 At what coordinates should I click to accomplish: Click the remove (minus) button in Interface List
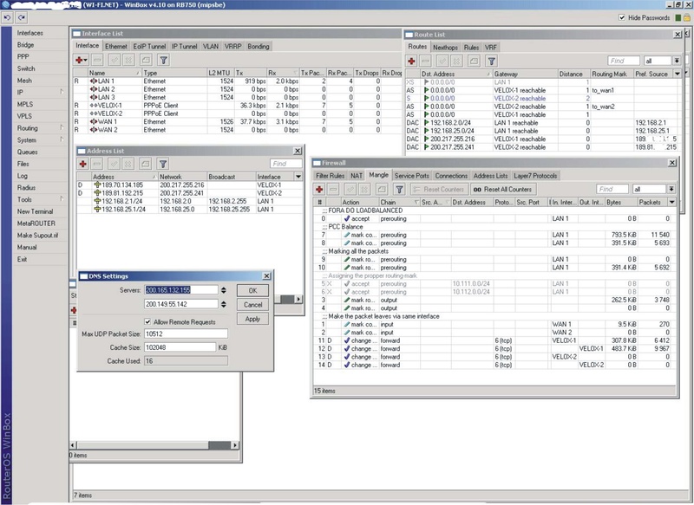(x=98, y=60)
